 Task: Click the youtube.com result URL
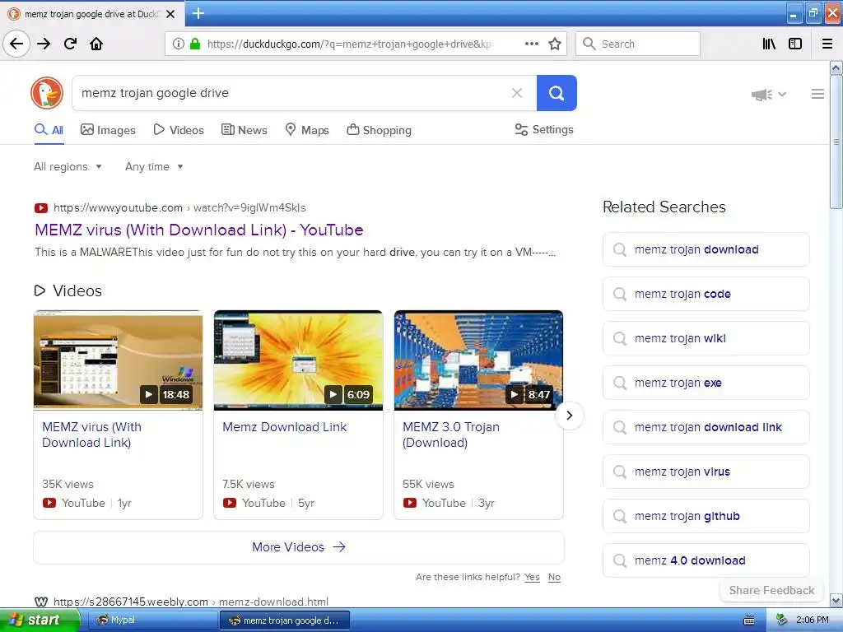179,207
